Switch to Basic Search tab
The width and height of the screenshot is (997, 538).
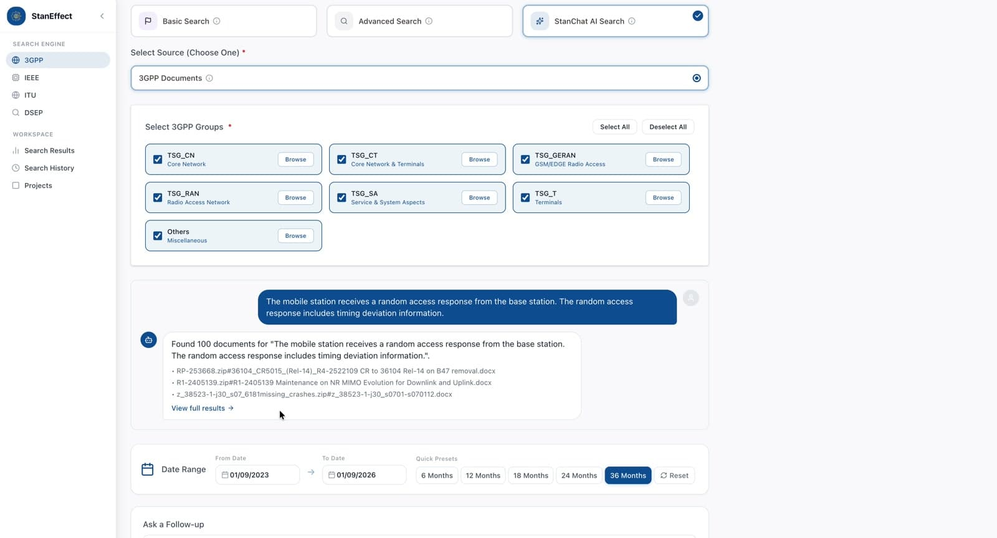224,21
